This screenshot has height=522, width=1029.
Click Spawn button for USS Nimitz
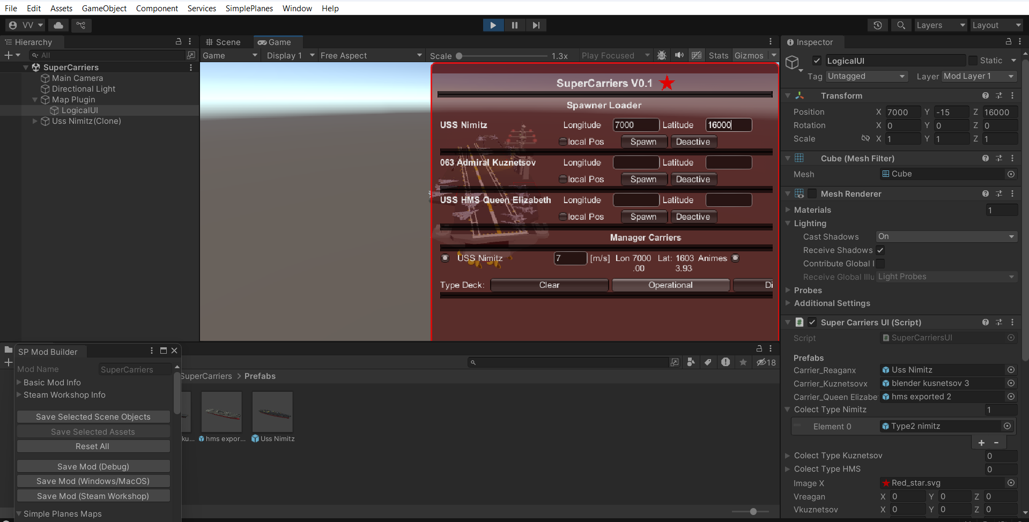click(643, 141)
